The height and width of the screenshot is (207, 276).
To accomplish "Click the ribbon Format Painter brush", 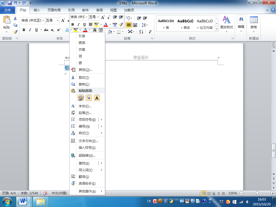I will coord(15,32).
